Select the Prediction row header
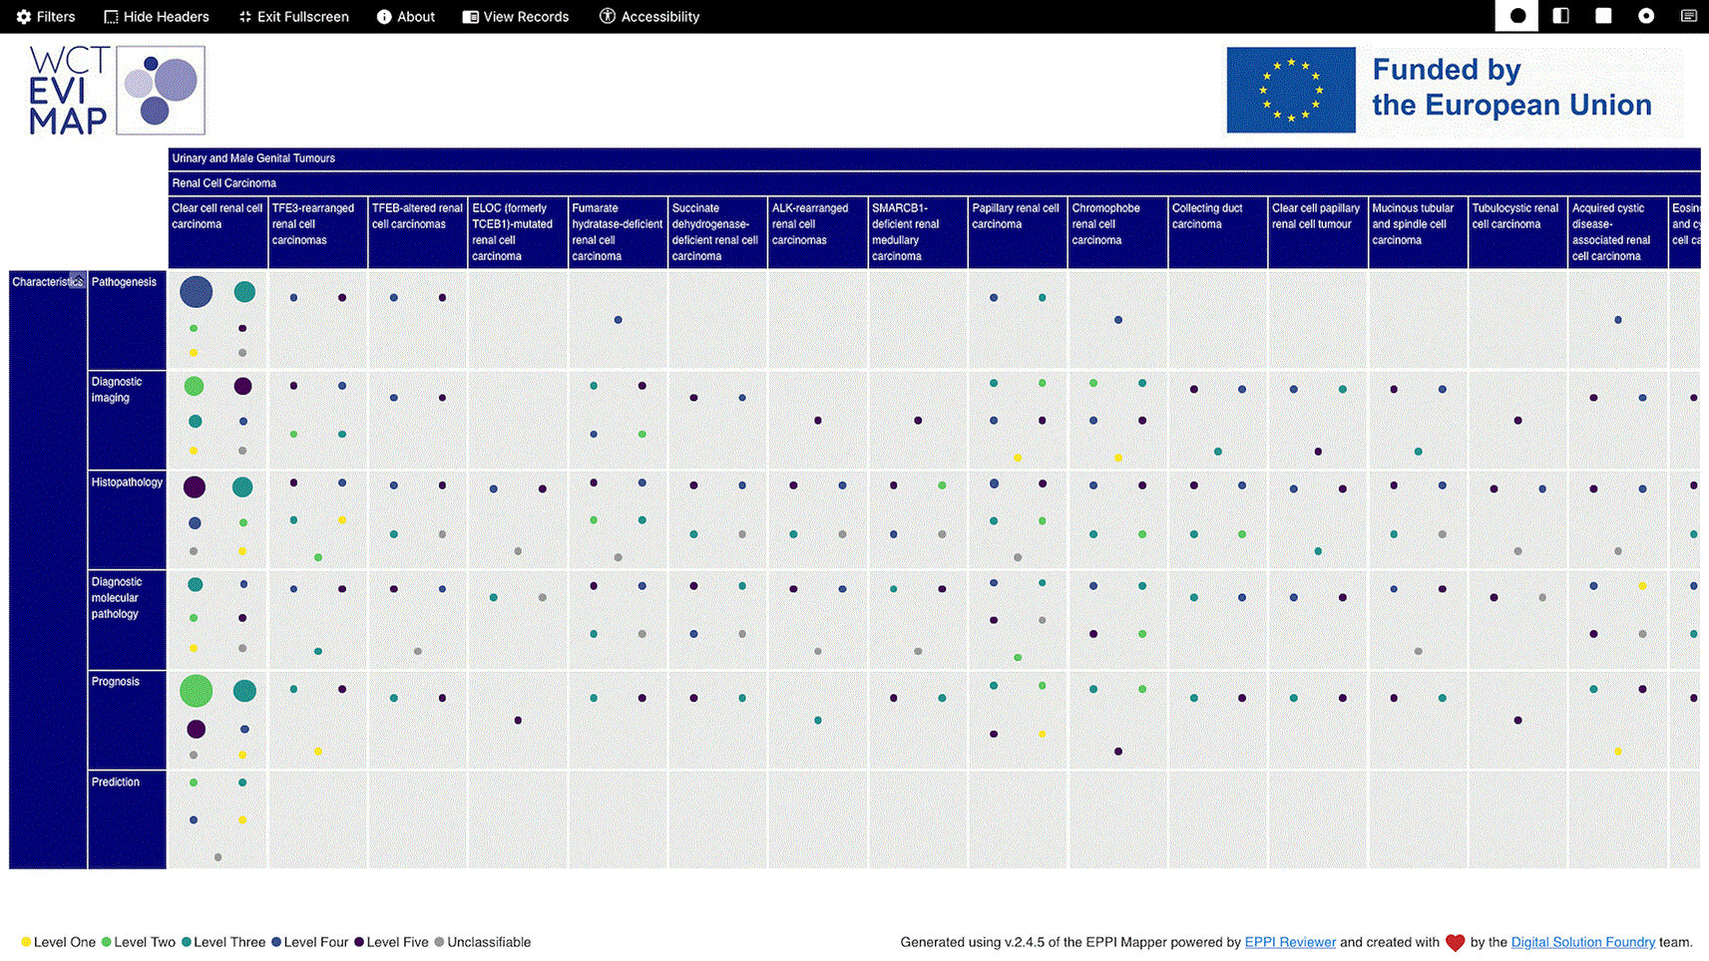 coord(127,819)
